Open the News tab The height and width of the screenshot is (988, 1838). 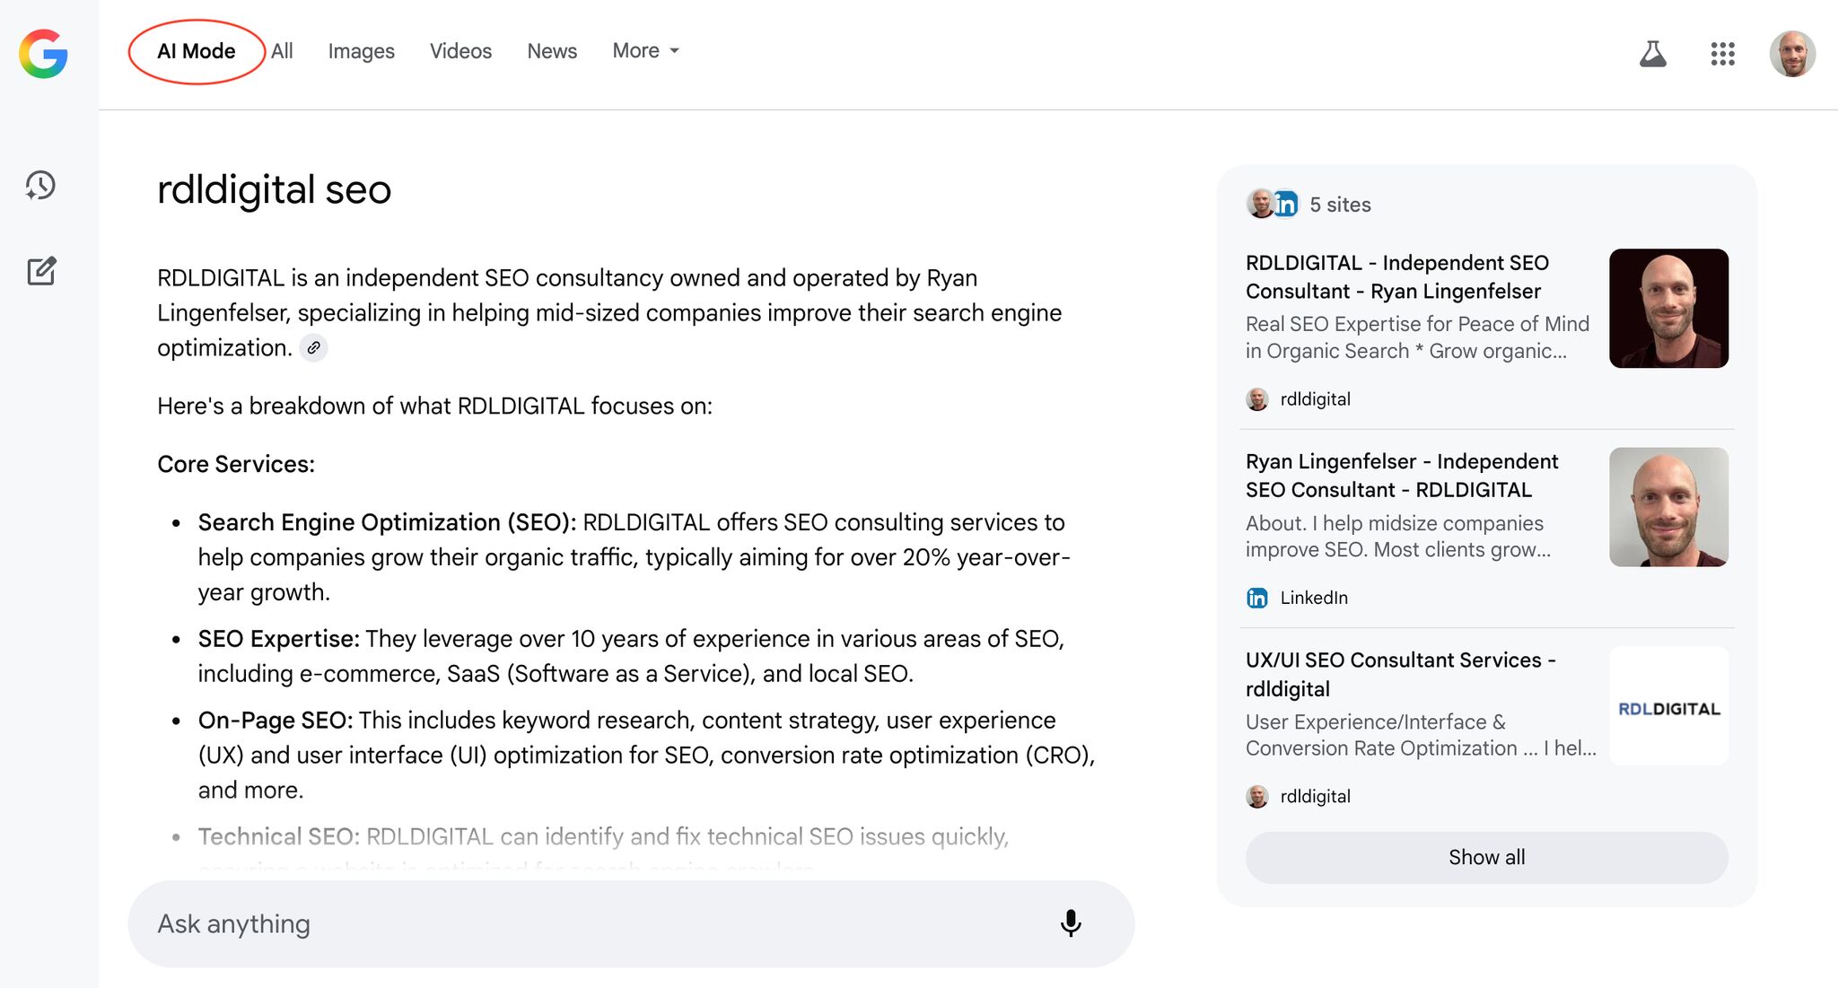[552, 51]
